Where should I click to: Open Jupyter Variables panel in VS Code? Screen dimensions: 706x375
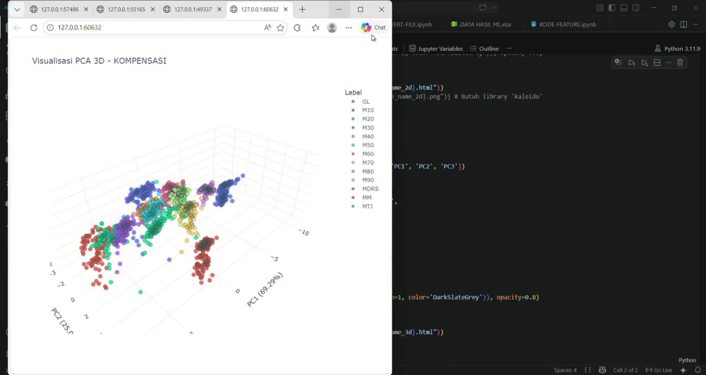[436, 49]
